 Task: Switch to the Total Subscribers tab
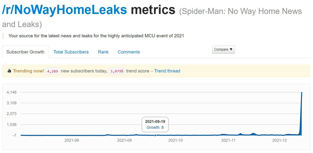point(71,52)
